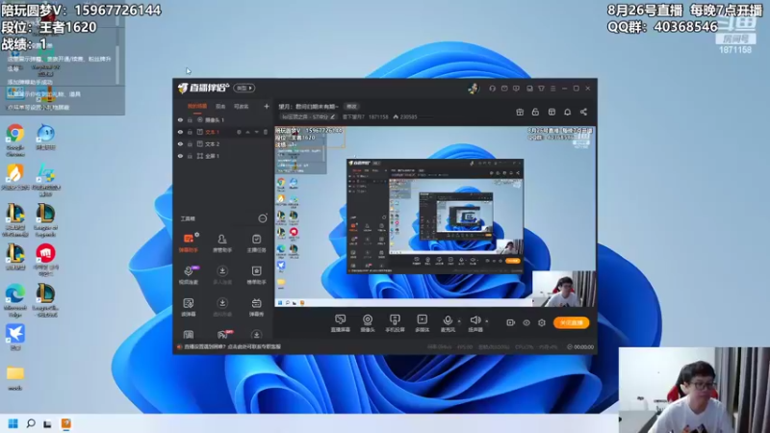Image resolution: width=770 pixels, height=433 pixels.
Task: Edit the game category pill with pencil
Action: [308, 116]
